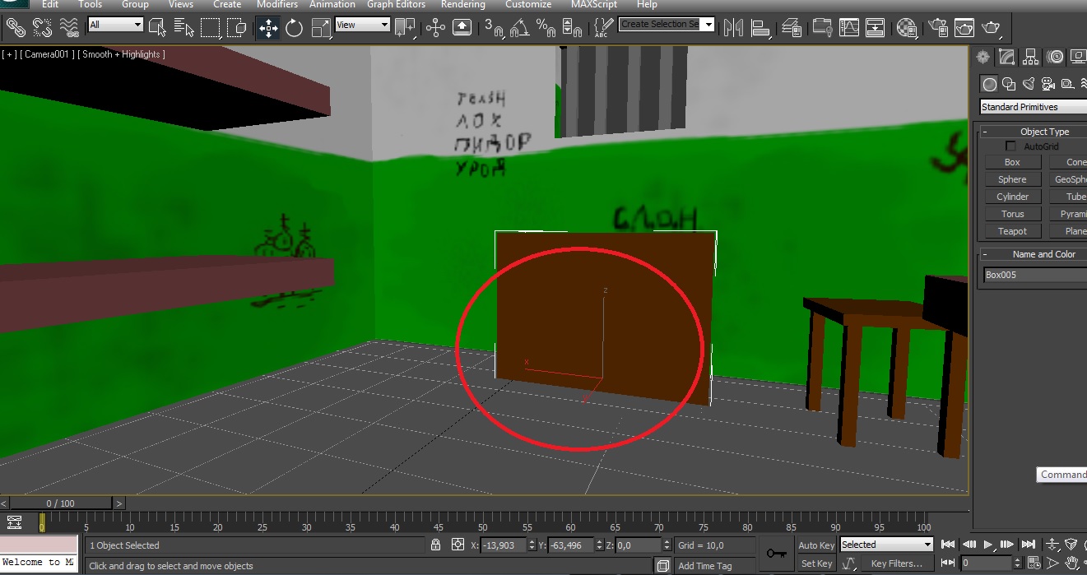Switch to the Hierarchy command panel tab
The image size is (1087, 575).
pos(1031,57)
